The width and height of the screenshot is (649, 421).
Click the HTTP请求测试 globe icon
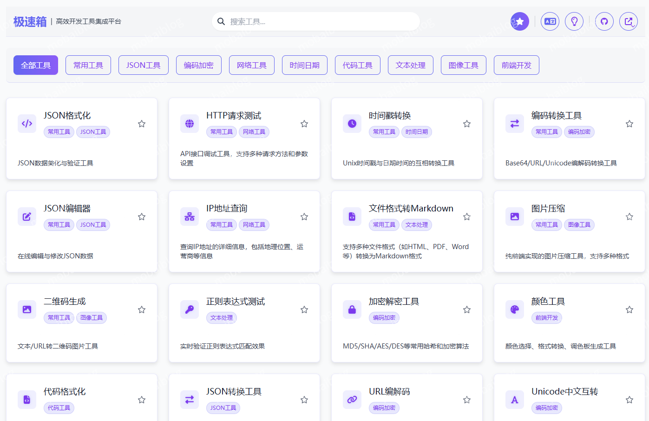click(x=190, y=123)
